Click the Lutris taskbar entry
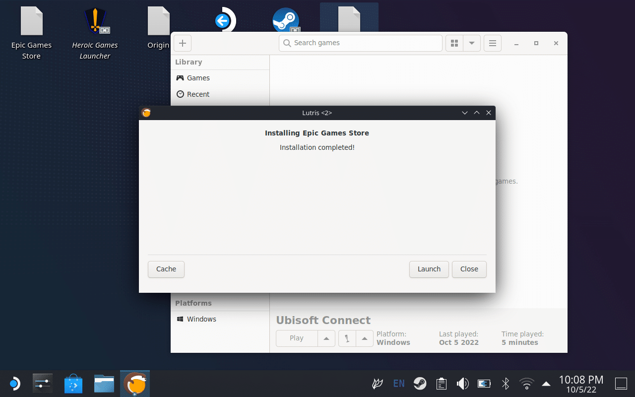 [x=135, y=384]
